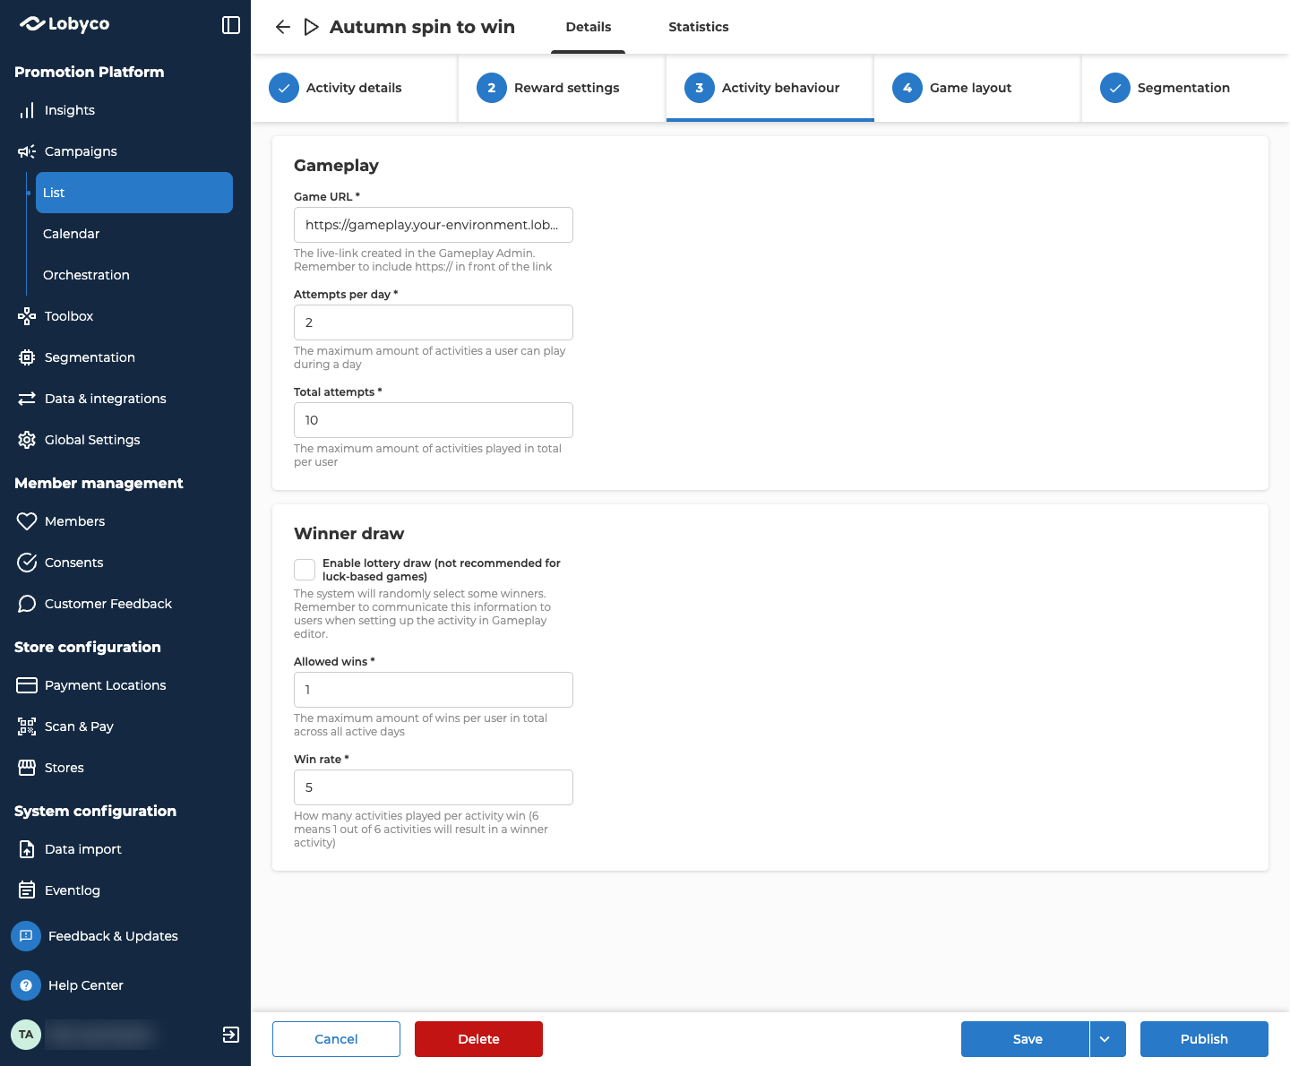Viewport: 1290px width, 1066px height.
Task: Open the campaigns List menu item
Action: click(x=134, y=193)
